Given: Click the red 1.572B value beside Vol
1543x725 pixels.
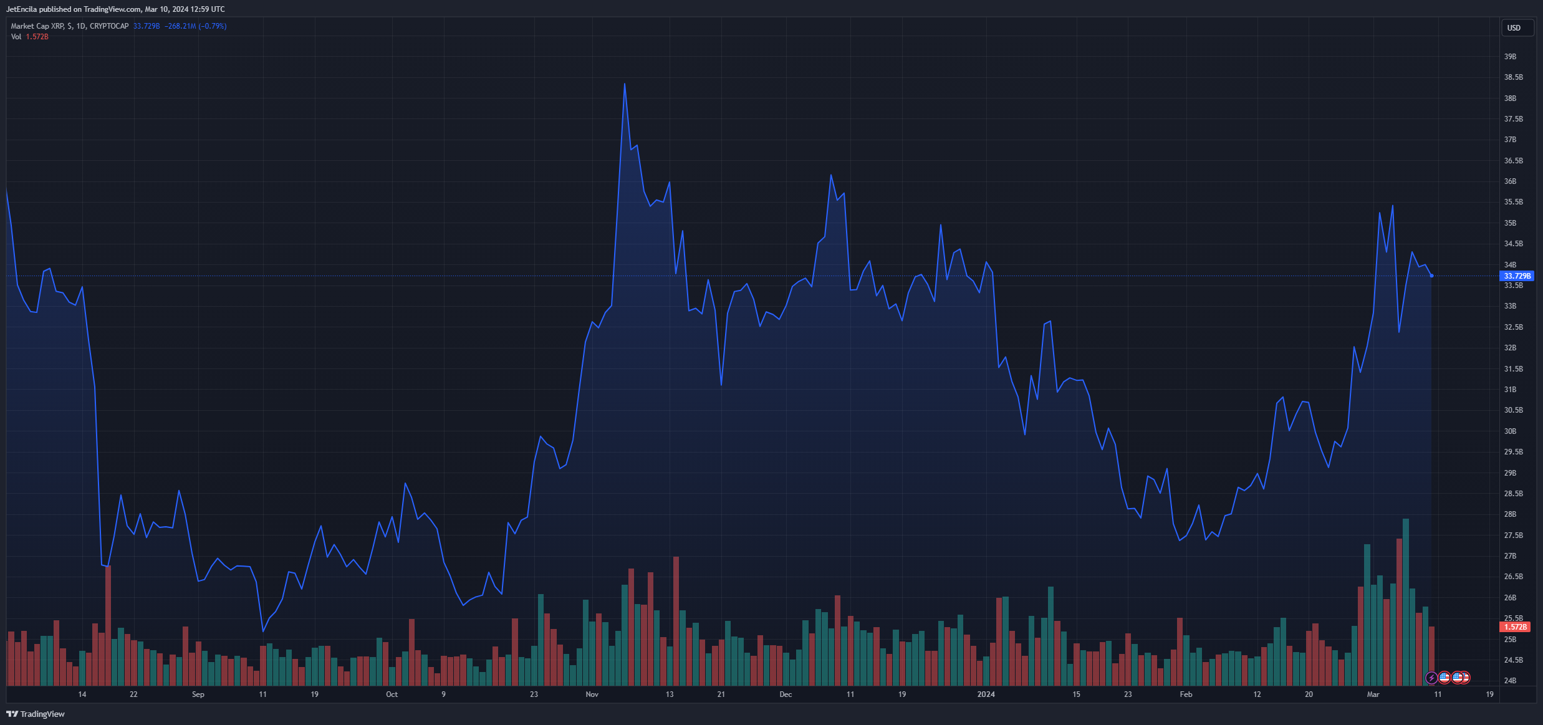Looking at the screenshot, I should [x=37, y=37].
